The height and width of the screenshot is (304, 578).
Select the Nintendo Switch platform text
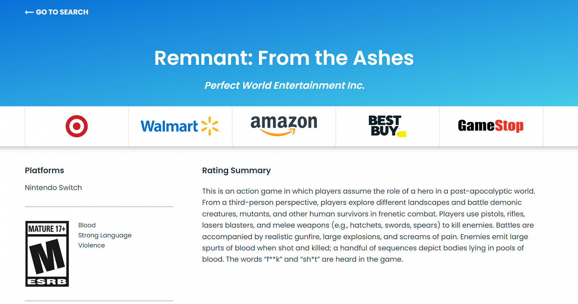(53, 188)
